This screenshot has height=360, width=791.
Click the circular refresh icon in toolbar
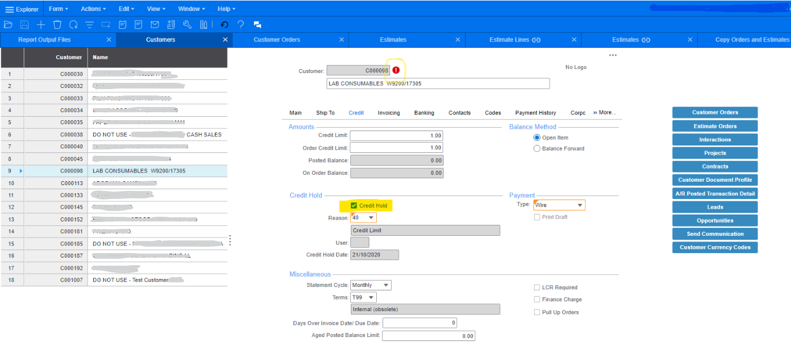pos(73,25)
